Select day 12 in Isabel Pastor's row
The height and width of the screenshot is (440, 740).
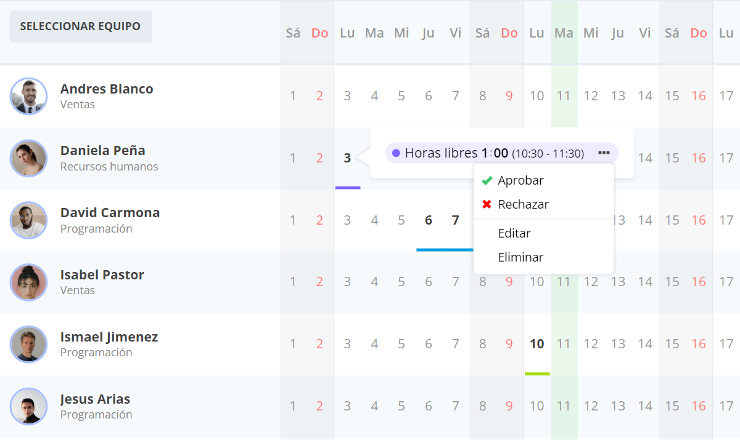pyautogui.click(x=591, y=282)
